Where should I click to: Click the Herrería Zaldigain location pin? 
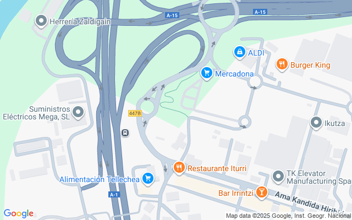coord(41,21)
